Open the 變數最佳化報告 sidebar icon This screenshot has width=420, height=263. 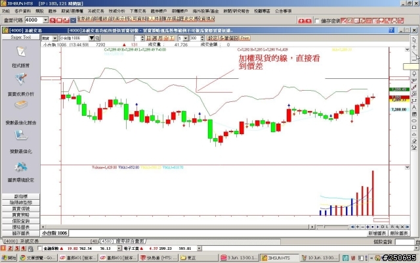21,105
